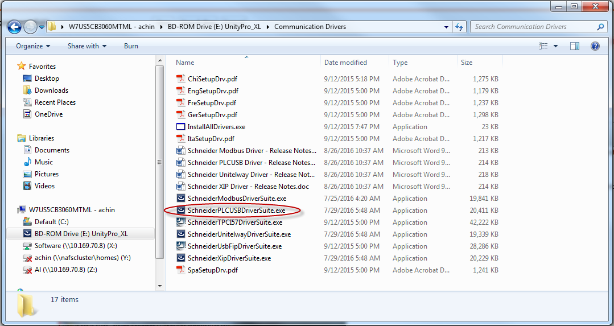Click the 7/29/2016 5:48 AM date for SchneiderXipDriverSuite
Image resolution: width=614 pixels, height=326 pixels.
(x=352, y=258)
